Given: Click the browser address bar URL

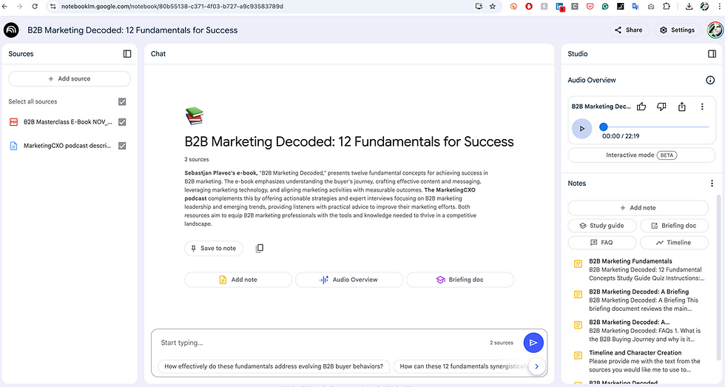Looking at the screenshot, I should click(172, 7).
